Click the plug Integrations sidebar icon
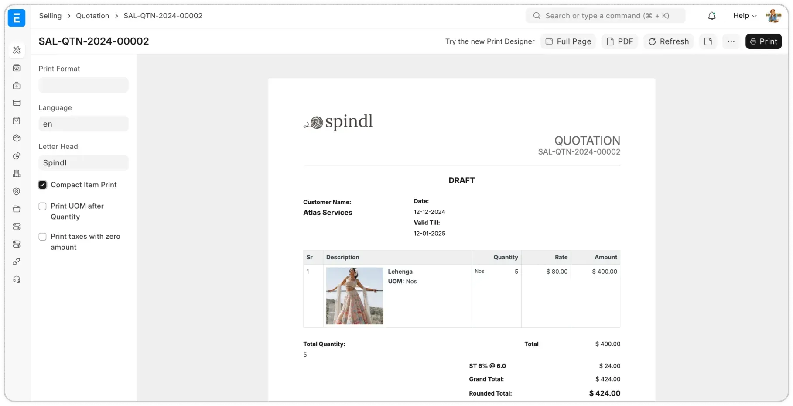 17,261
